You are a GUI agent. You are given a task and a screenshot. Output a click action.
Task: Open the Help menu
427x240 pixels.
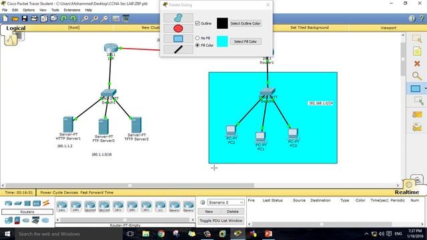click(89, 10)
